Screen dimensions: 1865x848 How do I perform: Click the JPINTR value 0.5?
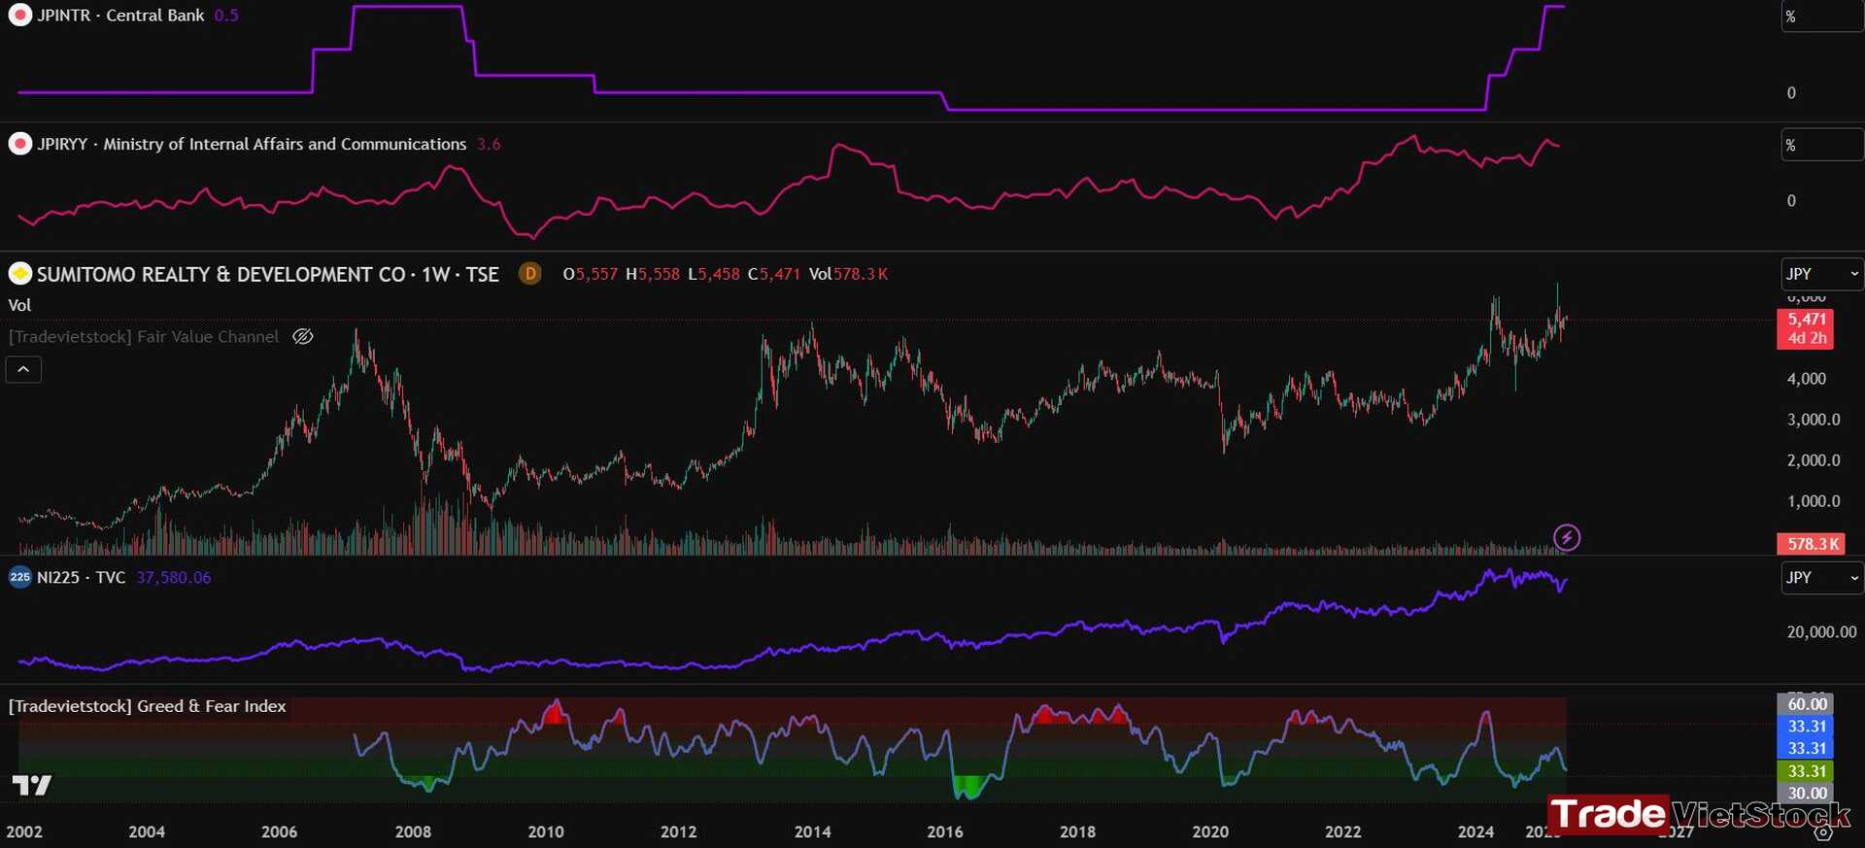226,16
